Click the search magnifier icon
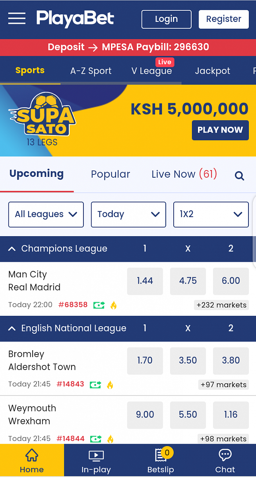The width and height of the screenshot is (256, 478). [239, 175]
